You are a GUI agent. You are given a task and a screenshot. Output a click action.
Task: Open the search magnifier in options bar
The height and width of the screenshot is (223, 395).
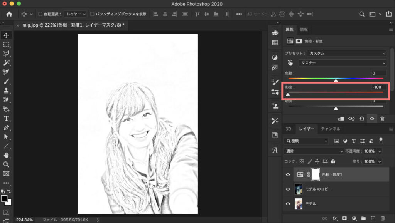tap(362, 14)
